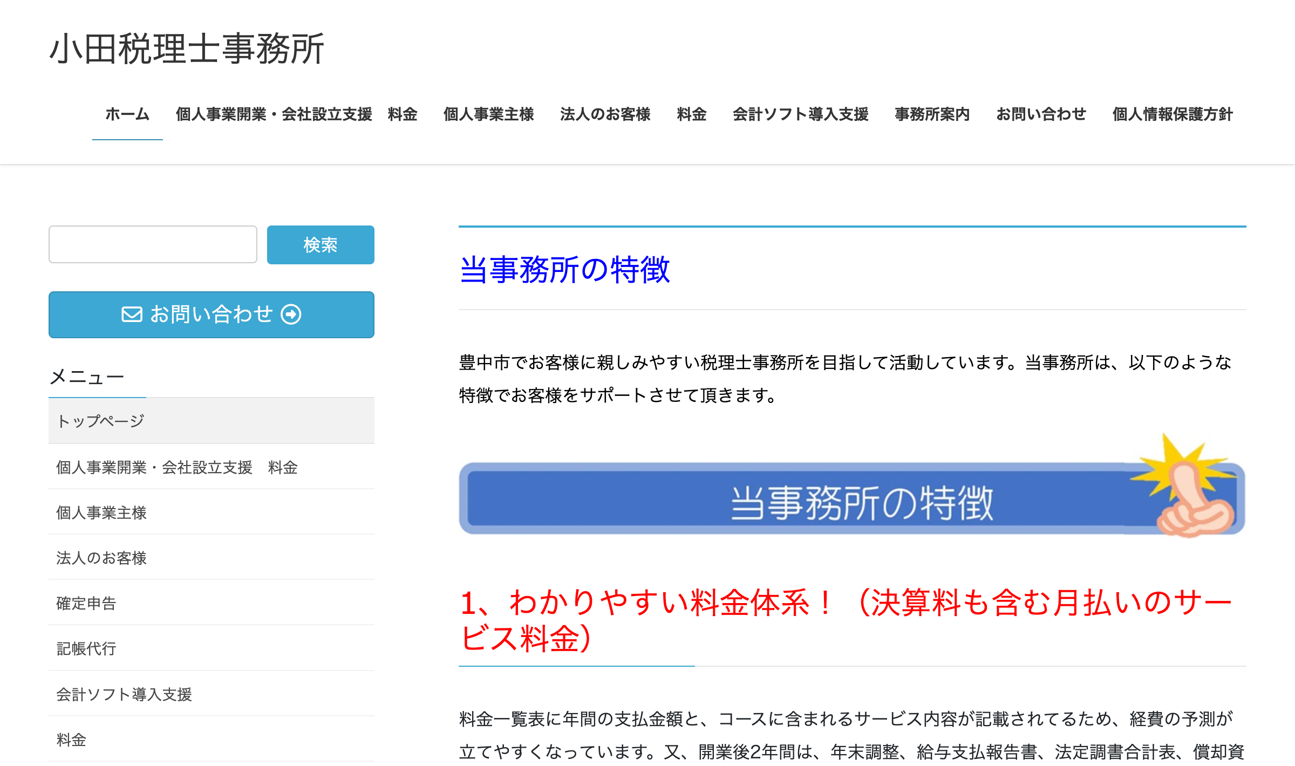Click お問い合わせ in the top navigation
The width and height of the screenshot is (1295, 766).
[1041, 114]
